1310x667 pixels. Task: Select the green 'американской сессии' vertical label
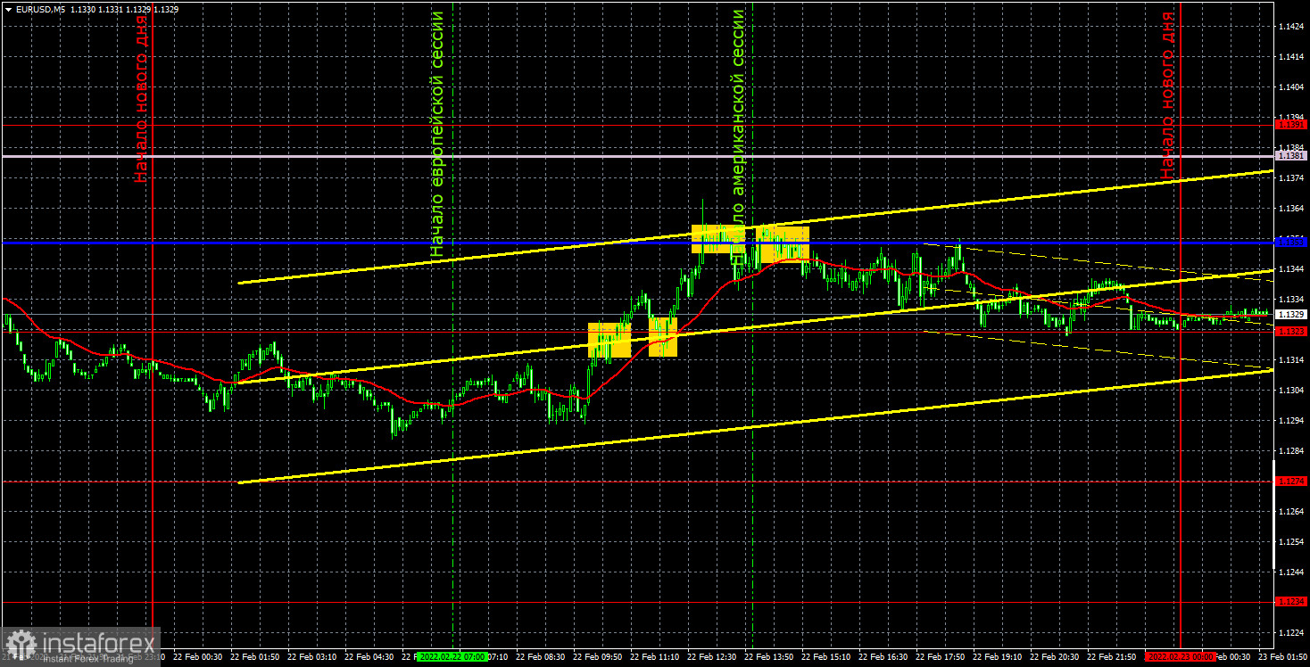pos(738,101)
